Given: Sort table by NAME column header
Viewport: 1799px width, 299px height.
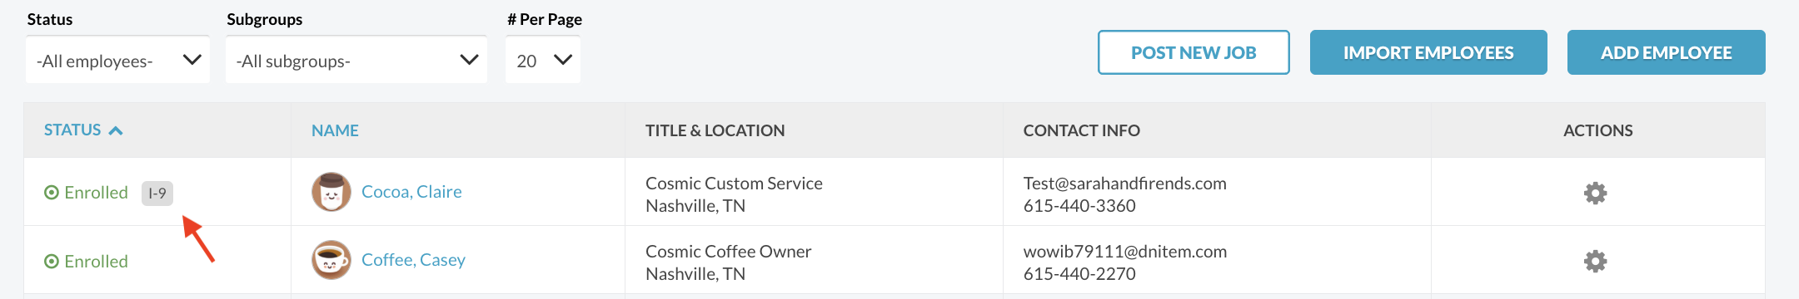Looking at the screenshot, I should point(335,130).
